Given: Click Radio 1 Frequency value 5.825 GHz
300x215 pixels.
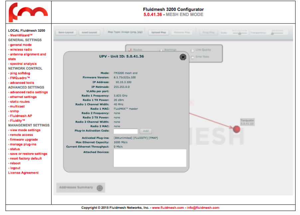Looking at the screenshot, I should tap(120, 96).
